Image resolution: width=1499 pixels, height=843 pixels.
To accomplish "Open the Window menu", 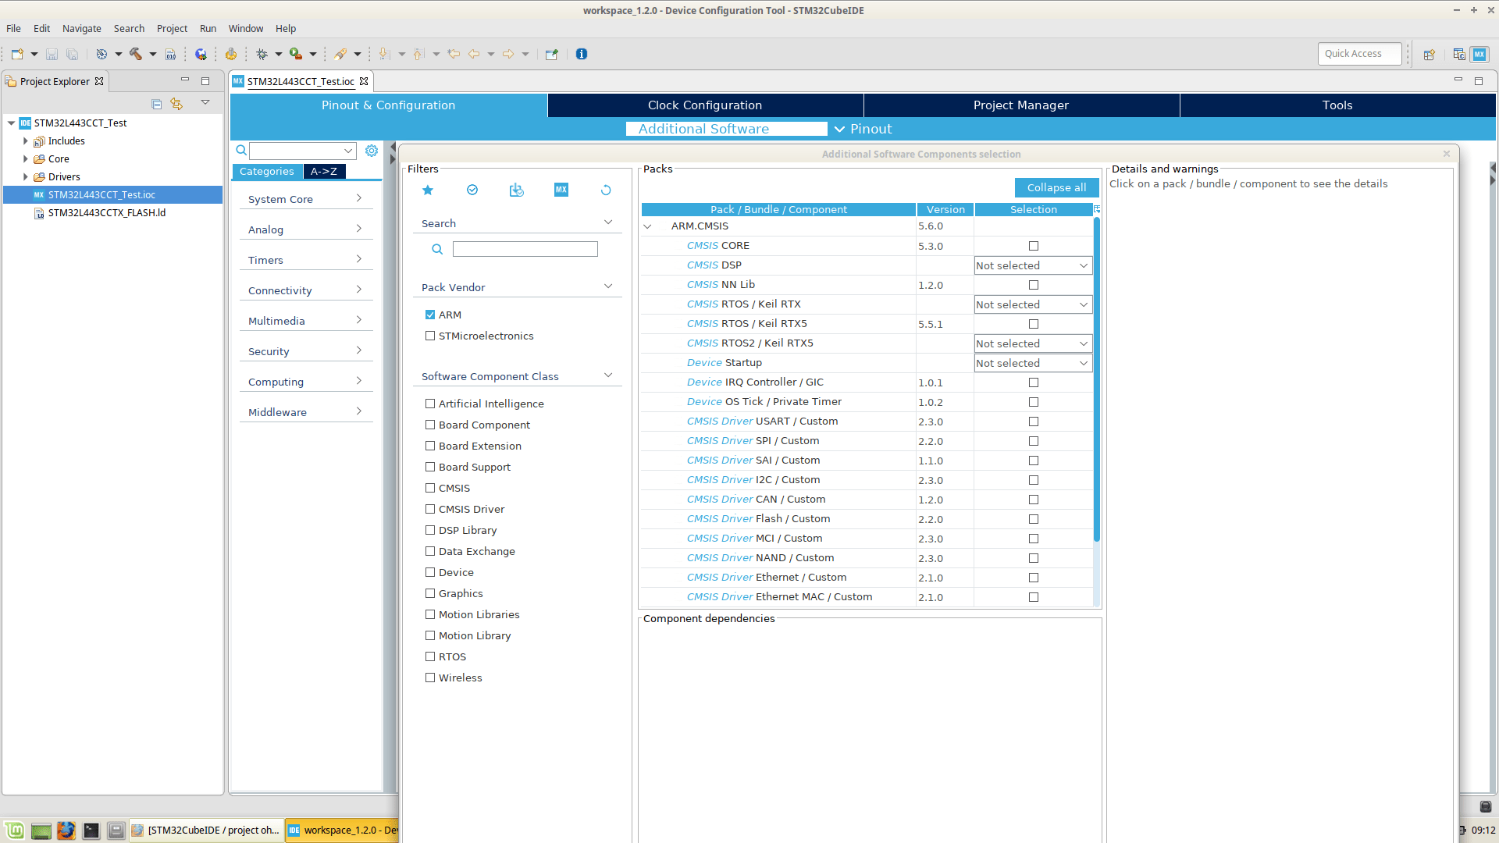I will pyautogui.click(x=246, y=29).
